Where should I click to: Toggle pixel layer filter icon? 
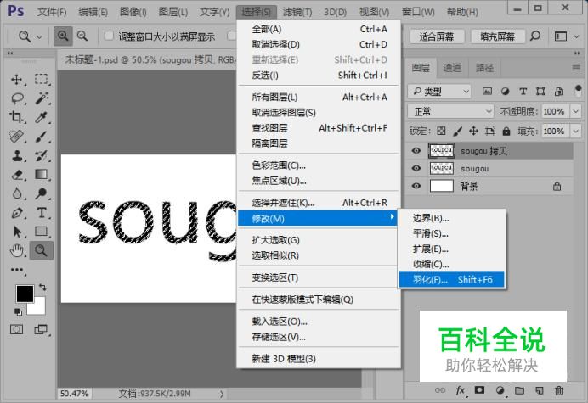[487, 91]
